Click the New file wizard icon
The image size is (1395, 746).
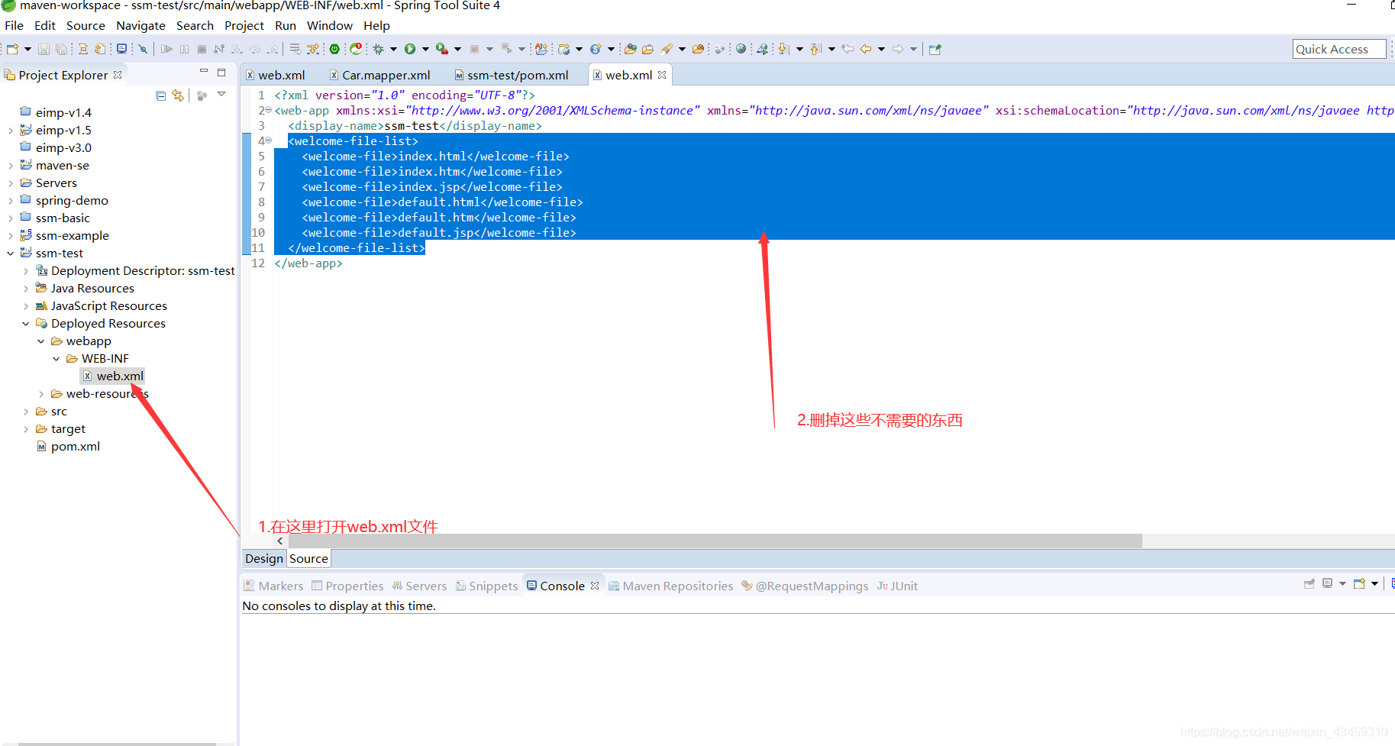[12, 49]
